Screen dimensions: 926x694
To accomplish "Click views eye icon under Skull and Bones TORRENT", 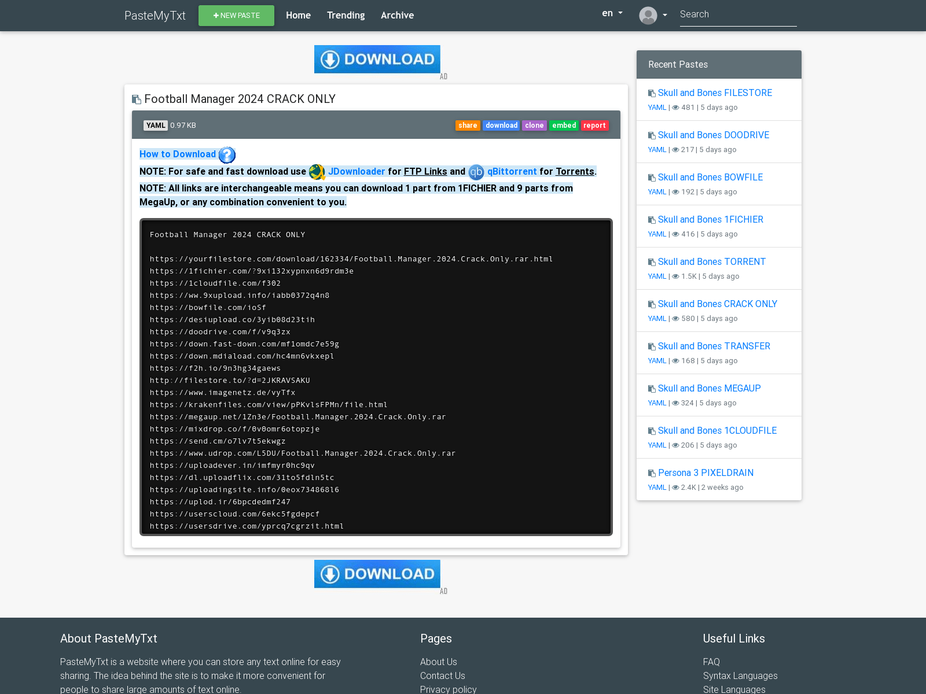I will [x=675, y=276].
